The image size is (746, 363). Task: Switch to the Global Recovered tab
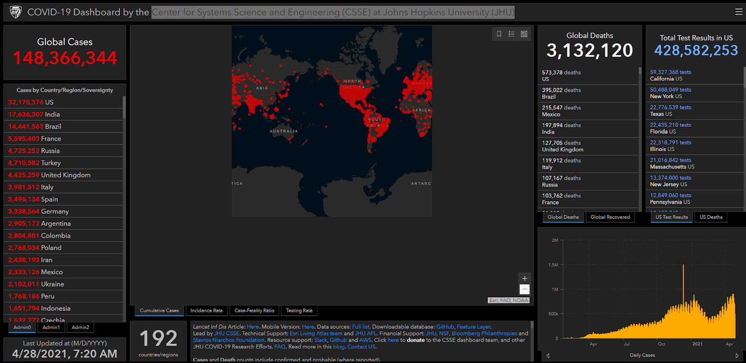[x=610, y=217]
